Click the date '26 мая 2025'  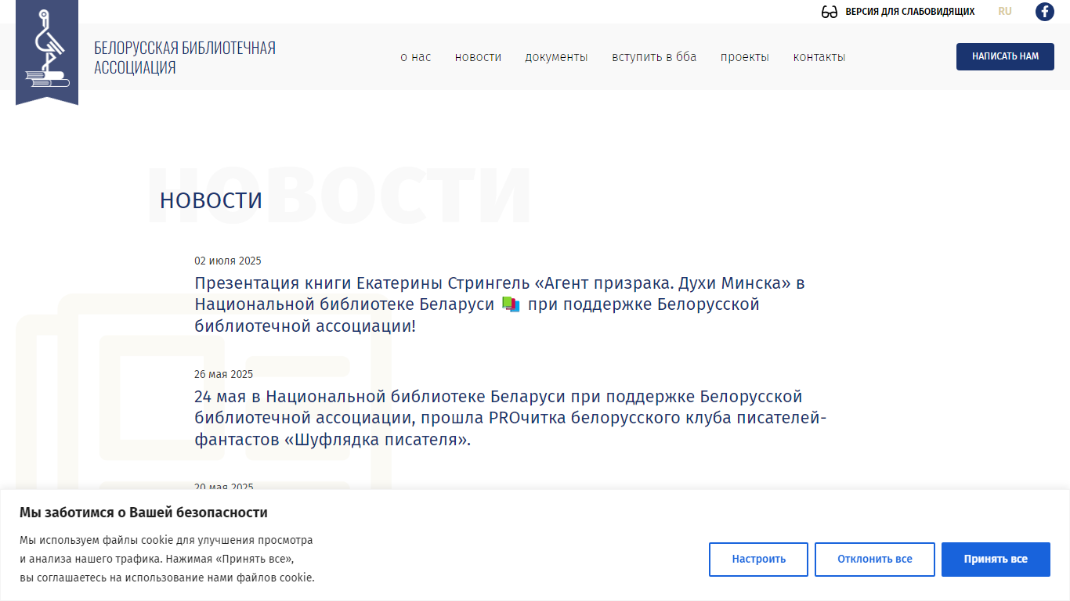click(x=224, y=374)
